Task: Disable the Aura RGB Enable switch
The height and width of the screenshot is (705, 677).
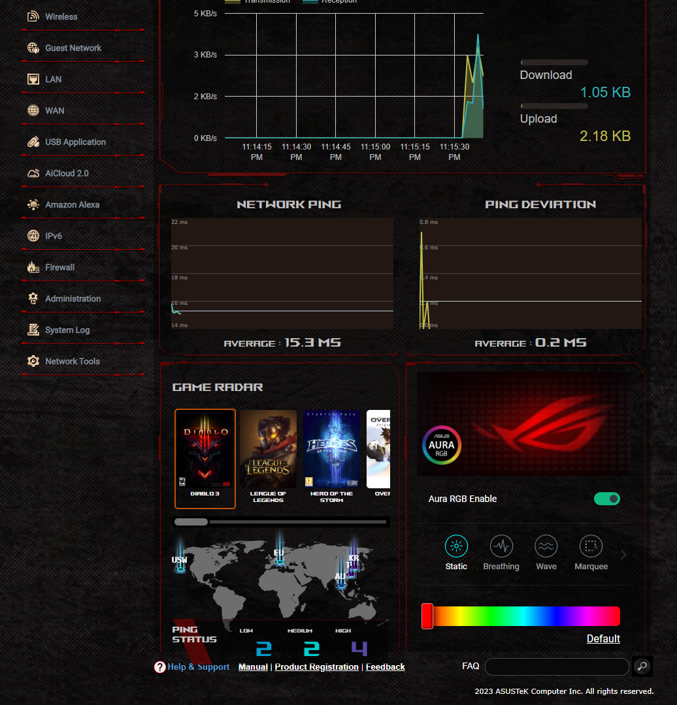Action: click(x=606, y=498)
